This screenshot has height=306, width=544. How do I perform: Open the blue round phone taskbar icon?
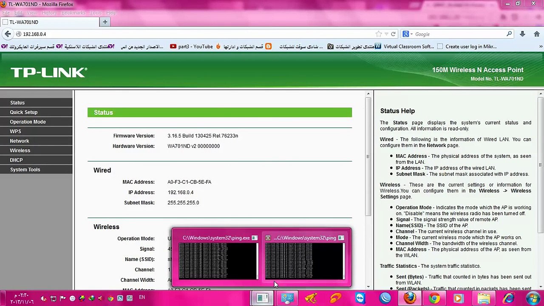(385, 298)
